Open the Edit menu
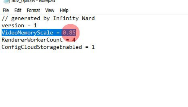188x107 pixels. pyautogui.click(x=18, y=10)
